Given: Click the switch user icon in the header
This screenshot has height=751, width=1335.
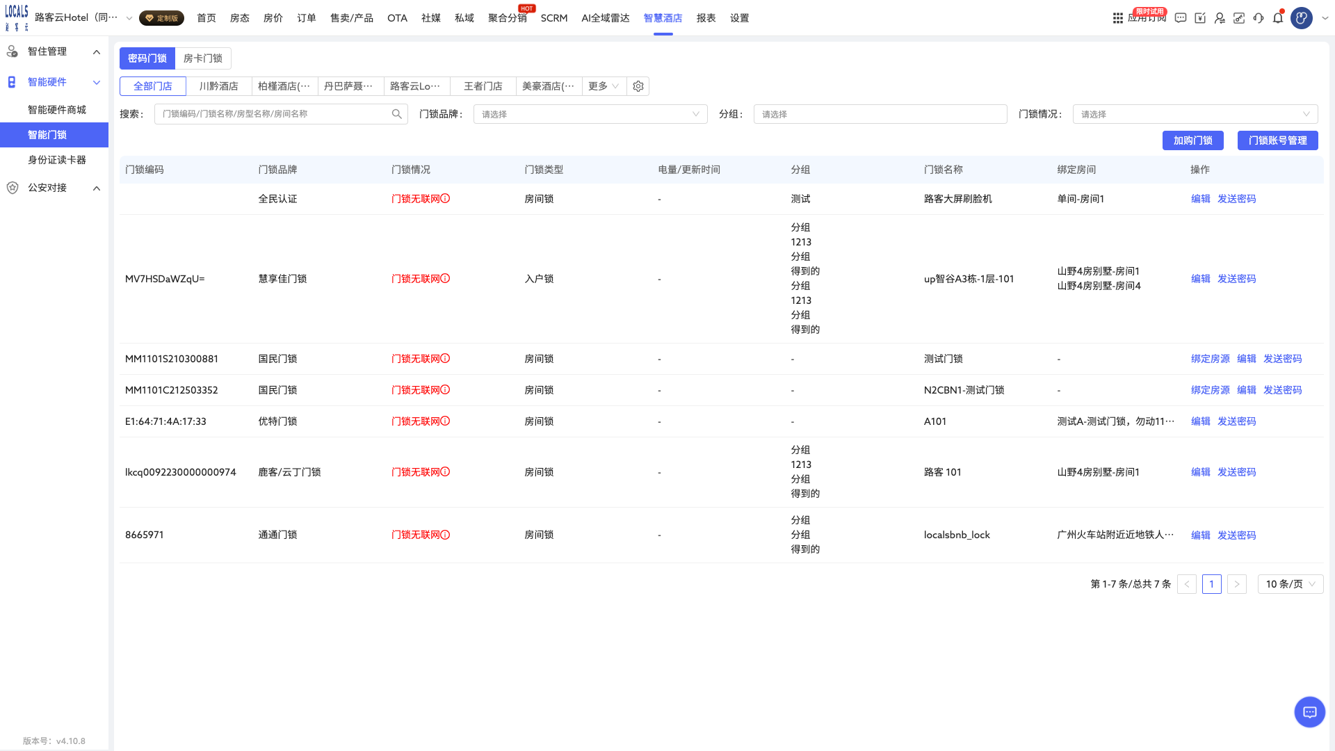Looking at the screenshot, I should pos(1220,18).
